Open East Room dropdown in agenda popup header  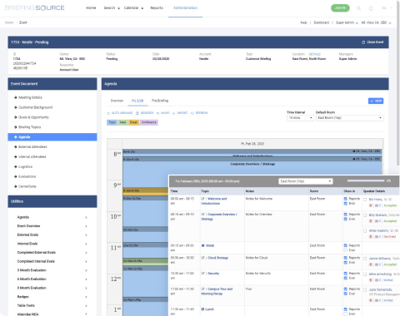pos(306,181)
